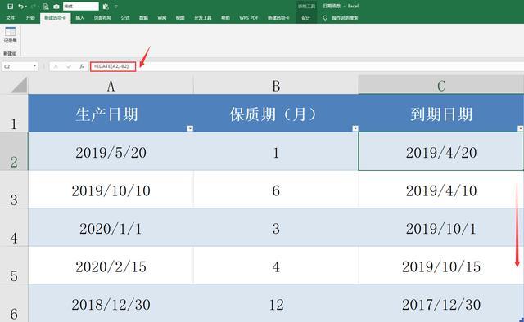Open the 保质期（月） column filter dropdown
This screenshot has width=524, height=322.
click(355, 128)
